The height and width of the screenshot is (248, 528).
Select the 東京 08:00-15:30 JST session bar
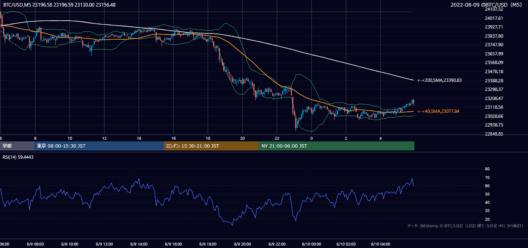coord(100,146)
